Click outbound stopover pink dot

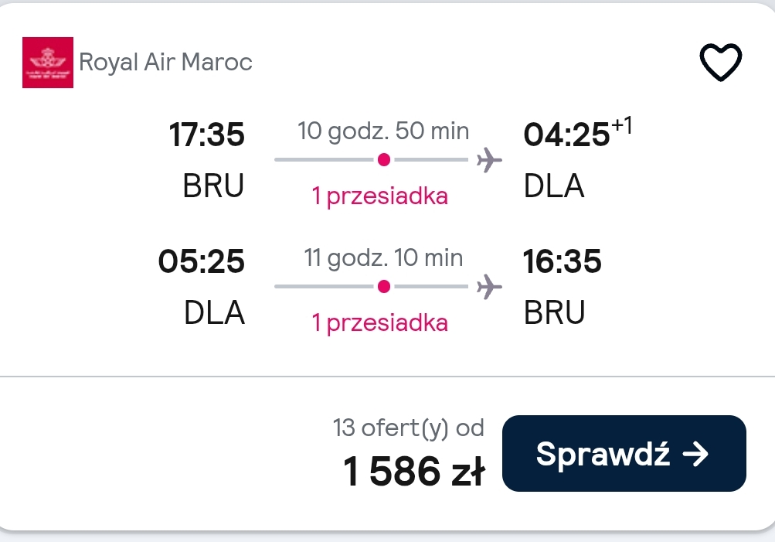tap(384, 160)
